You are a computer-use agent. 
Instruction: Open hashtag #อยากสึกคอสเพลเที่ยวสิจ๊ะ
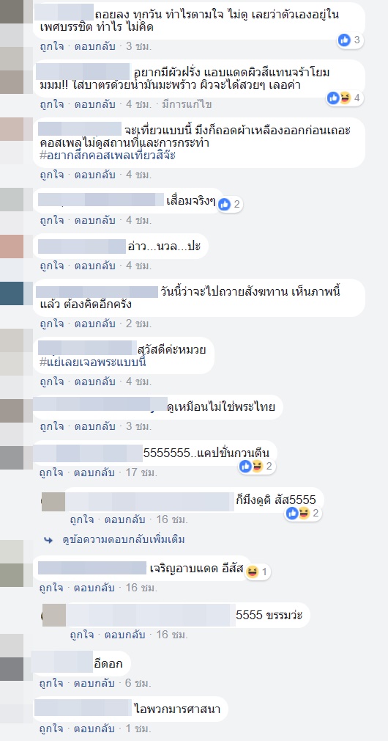click(108, 156)
